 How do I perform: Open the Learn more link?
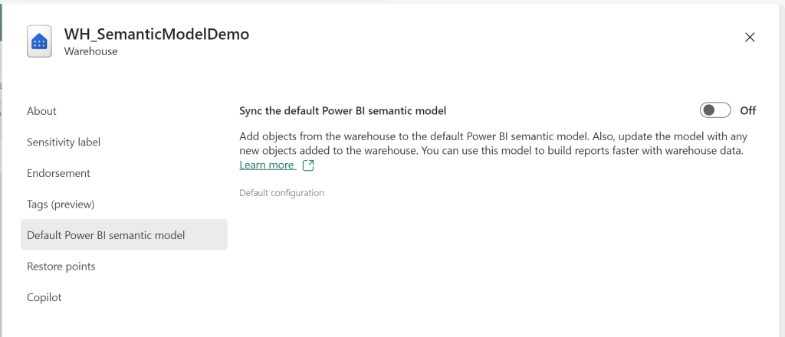(267, 165)
